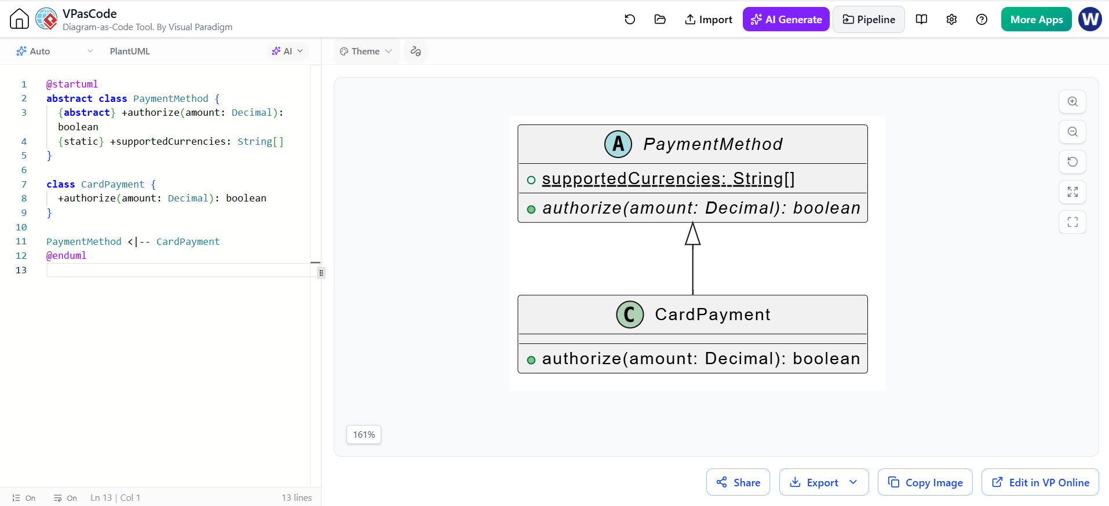The image size is (1109, 506).
Task: Click the Share button
Action: pos(738,482)
